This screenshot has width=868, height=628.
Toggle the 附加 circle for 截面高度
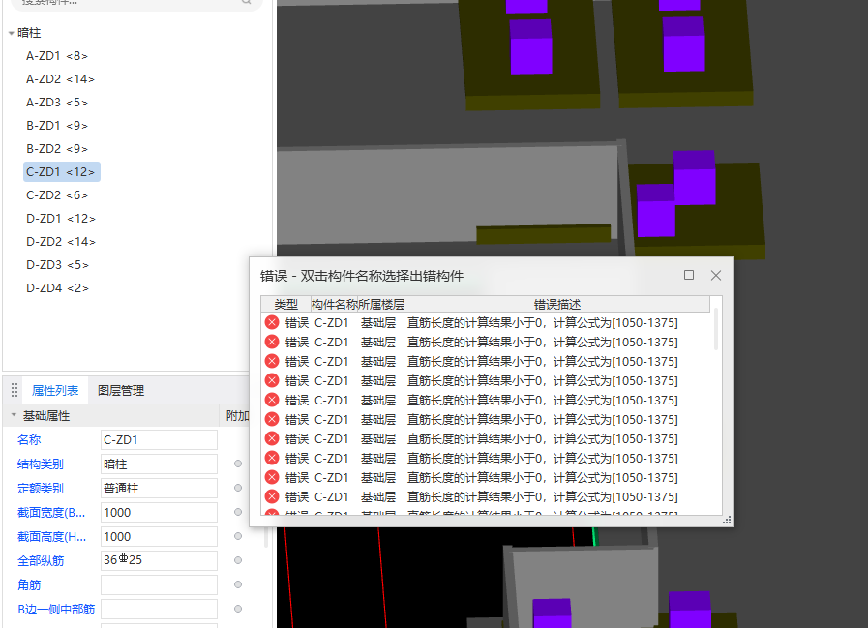point(238,536)
